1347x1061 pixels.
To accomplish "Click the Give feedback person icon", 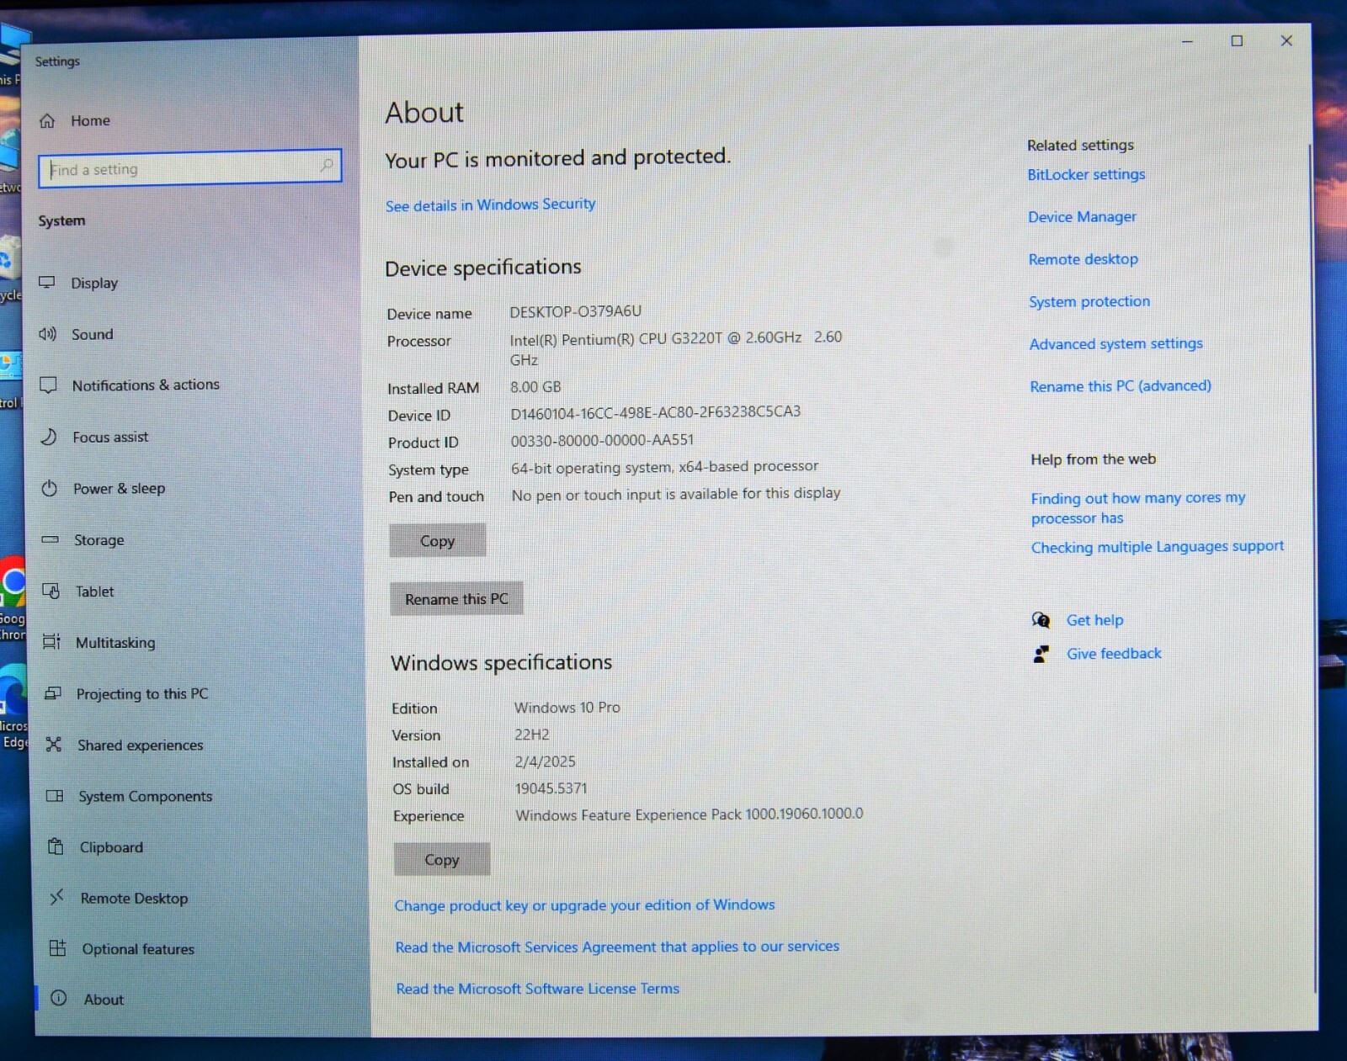I will click(1042, 654).
